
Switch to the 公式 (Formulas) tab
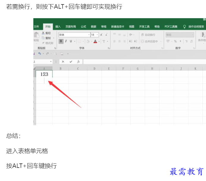83,27
